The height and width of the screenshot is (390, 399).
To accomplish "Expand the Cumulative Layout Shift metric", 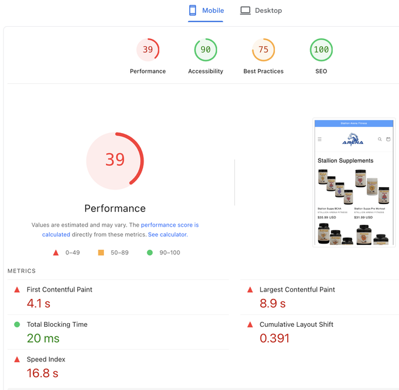I will pos(295,324).
